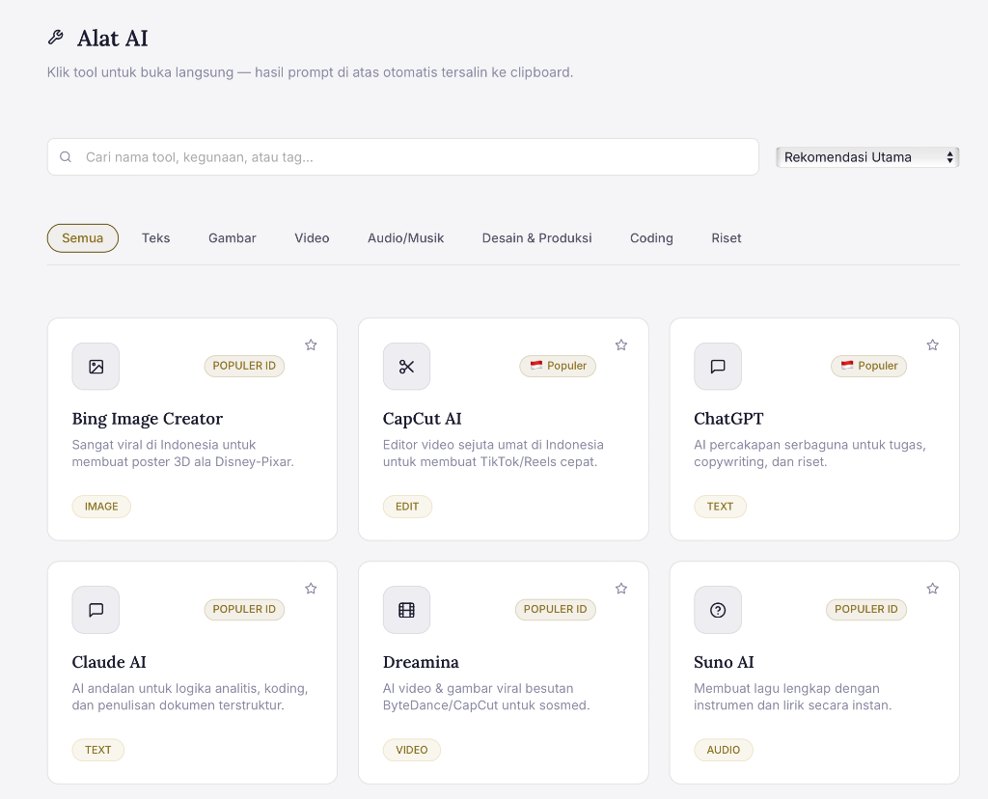
Task: Toggle favorite star on Suno AI
Action: [x=933, y=589]
